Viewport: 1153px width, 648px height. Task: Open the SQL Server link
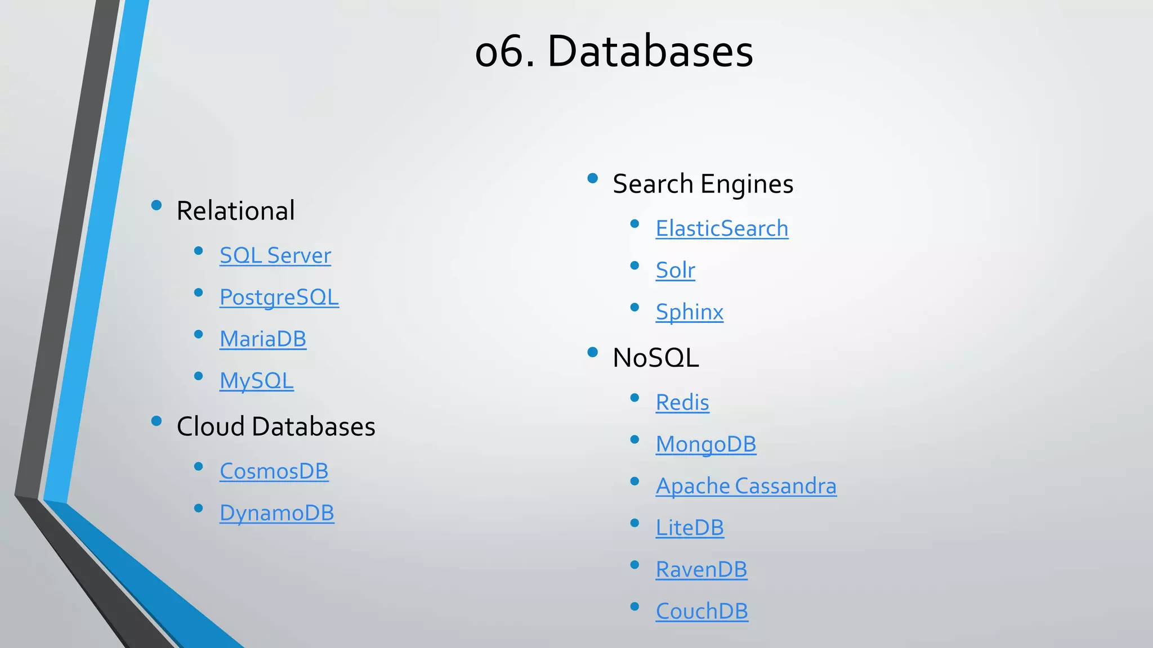pos(275,255)
